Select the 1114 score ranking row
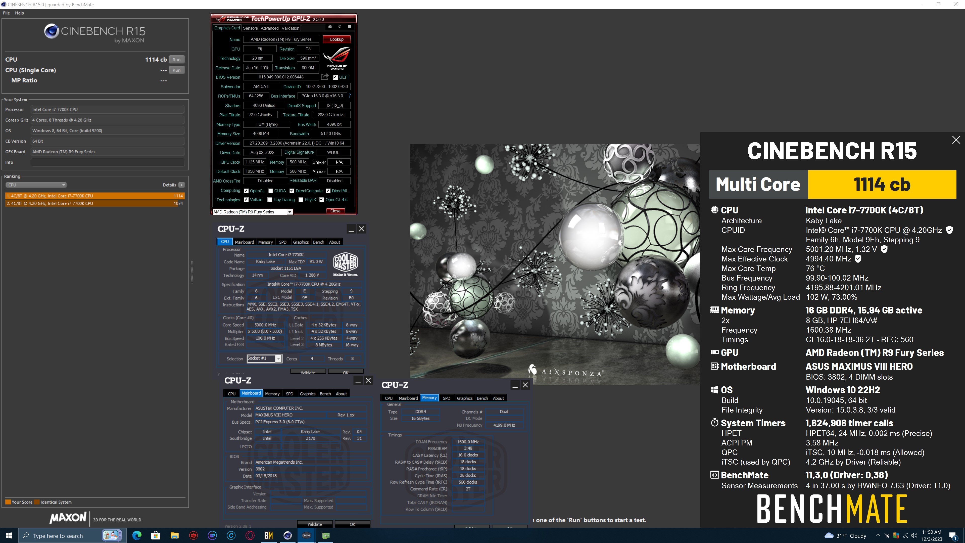 94,196
